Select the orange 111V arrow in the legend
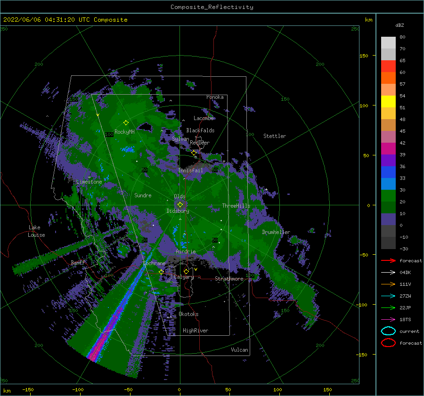The height and width of the screenshot is (396, 424). point(388,284)
